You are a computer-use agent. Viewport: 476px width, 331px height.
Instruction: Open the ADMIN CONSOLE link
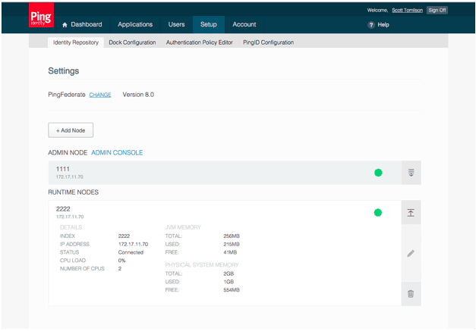click(117, 153)
